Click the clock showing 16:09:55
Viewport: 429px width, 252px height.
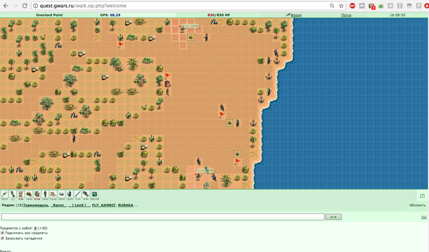pyautogui.click(x=397, y=15)
